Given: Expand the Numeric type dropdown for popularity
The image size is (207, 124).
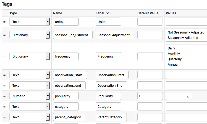Looking at the screenshot, I should coord(30,96).
